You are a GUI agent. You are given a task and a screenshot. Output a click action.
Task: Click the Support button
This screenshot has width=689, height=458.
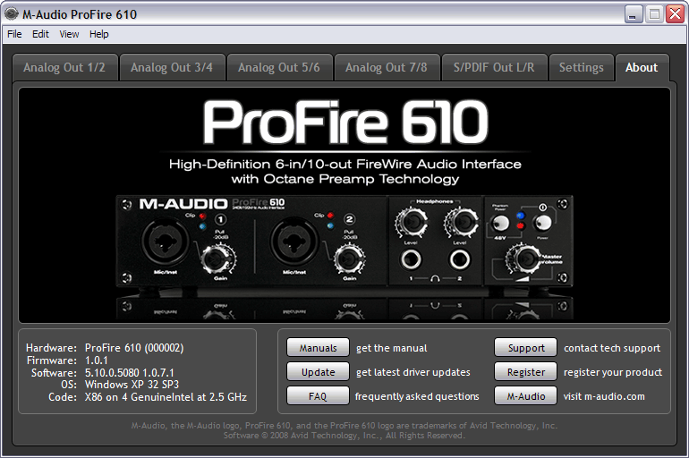point(525,348)
